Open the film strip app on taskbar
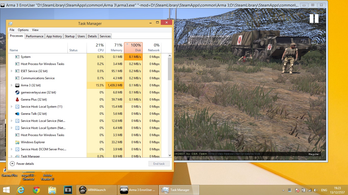This screenshot has height=195, width=348. 68,190
